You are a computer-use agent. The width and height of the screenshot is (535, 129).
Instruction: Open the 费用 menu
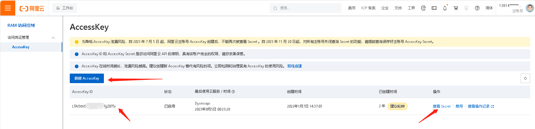[351, 8]
